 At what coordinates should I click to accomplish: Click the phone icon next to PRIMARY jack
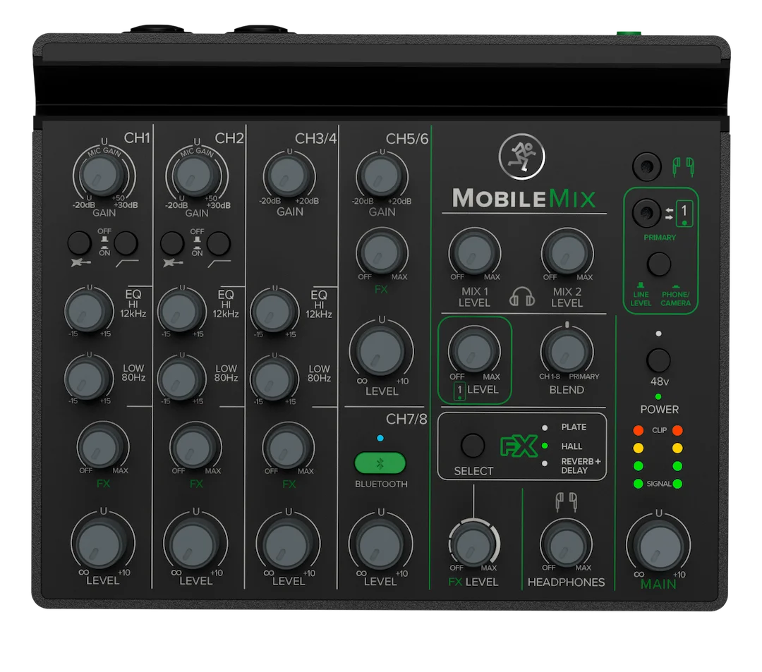click(684, 213)
